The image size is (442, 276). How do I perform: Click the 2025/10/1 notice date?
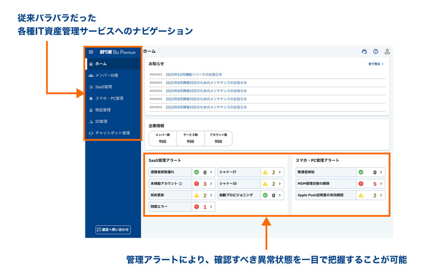point(156,74)
